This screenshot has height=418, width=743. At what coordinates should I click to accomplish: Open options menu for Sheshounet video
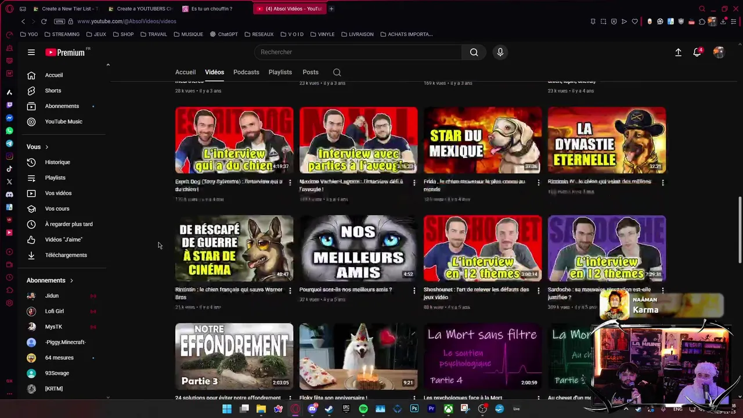[x=539, y=290]
